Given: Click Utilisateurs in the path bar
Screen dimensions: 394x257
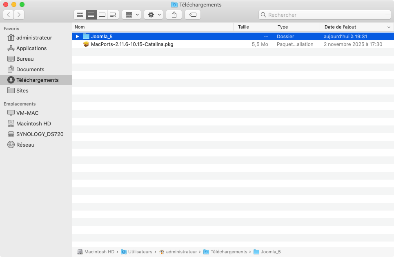Looking at the screenshot, I should point(140,252).
